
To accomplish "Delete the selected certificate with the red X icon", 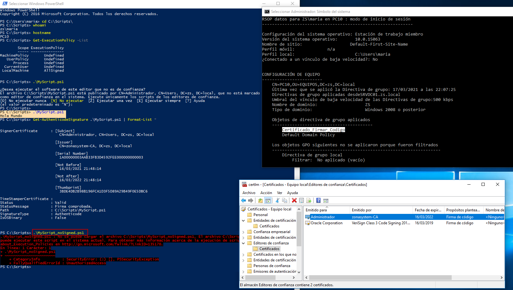I will [x=294, y=200].
